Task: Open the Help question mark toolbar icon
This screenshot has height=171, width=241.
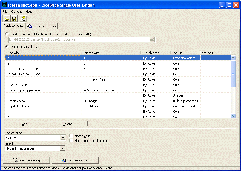Action: (23, 19)
